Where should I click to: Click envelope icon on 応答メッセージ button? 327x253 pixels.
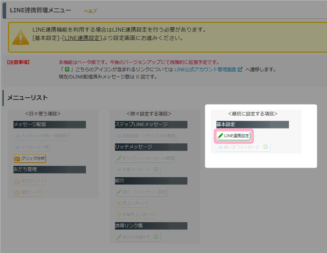[x=119, y=170]
